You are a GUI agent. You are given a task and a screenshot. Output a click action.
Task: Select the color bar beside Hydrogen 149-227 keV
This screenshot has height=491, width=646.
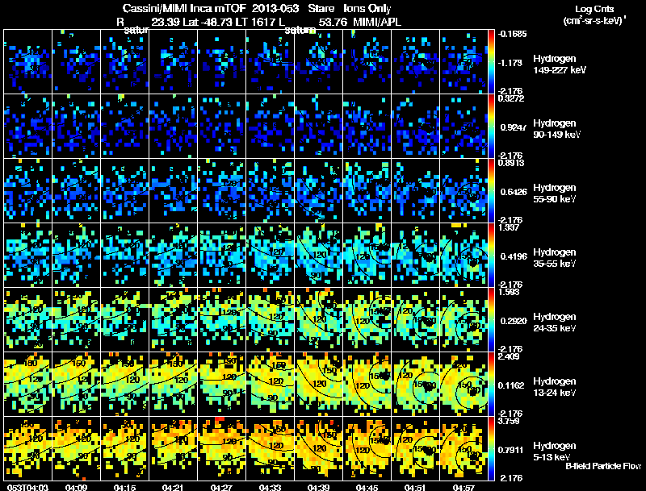click(491, 62)
